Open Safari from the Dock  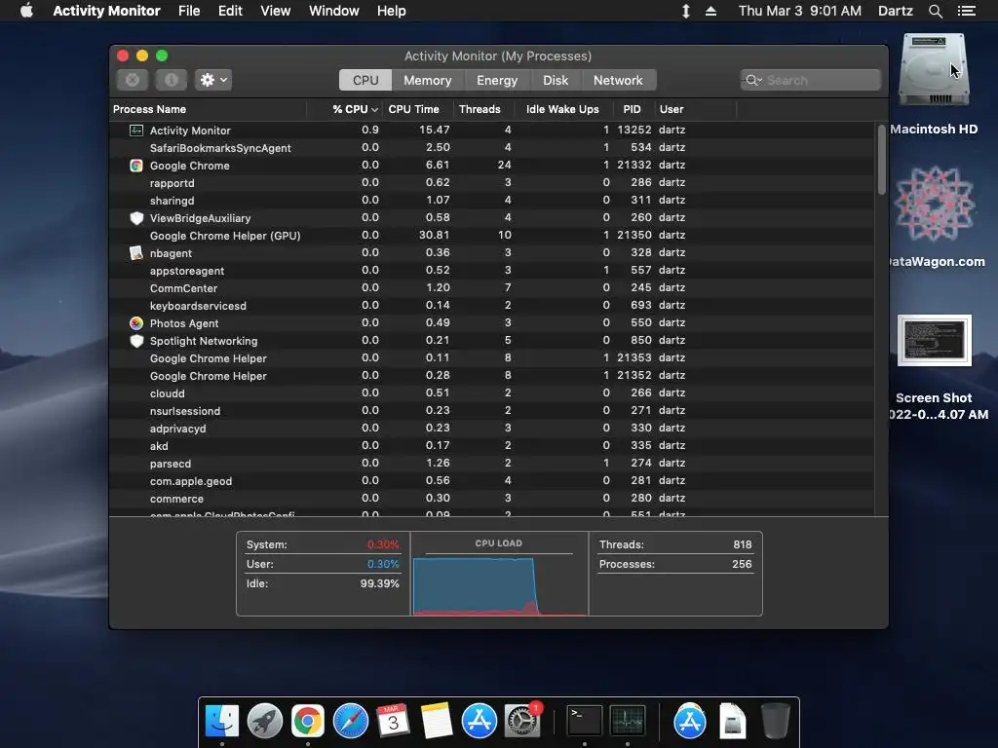point(351,721)
